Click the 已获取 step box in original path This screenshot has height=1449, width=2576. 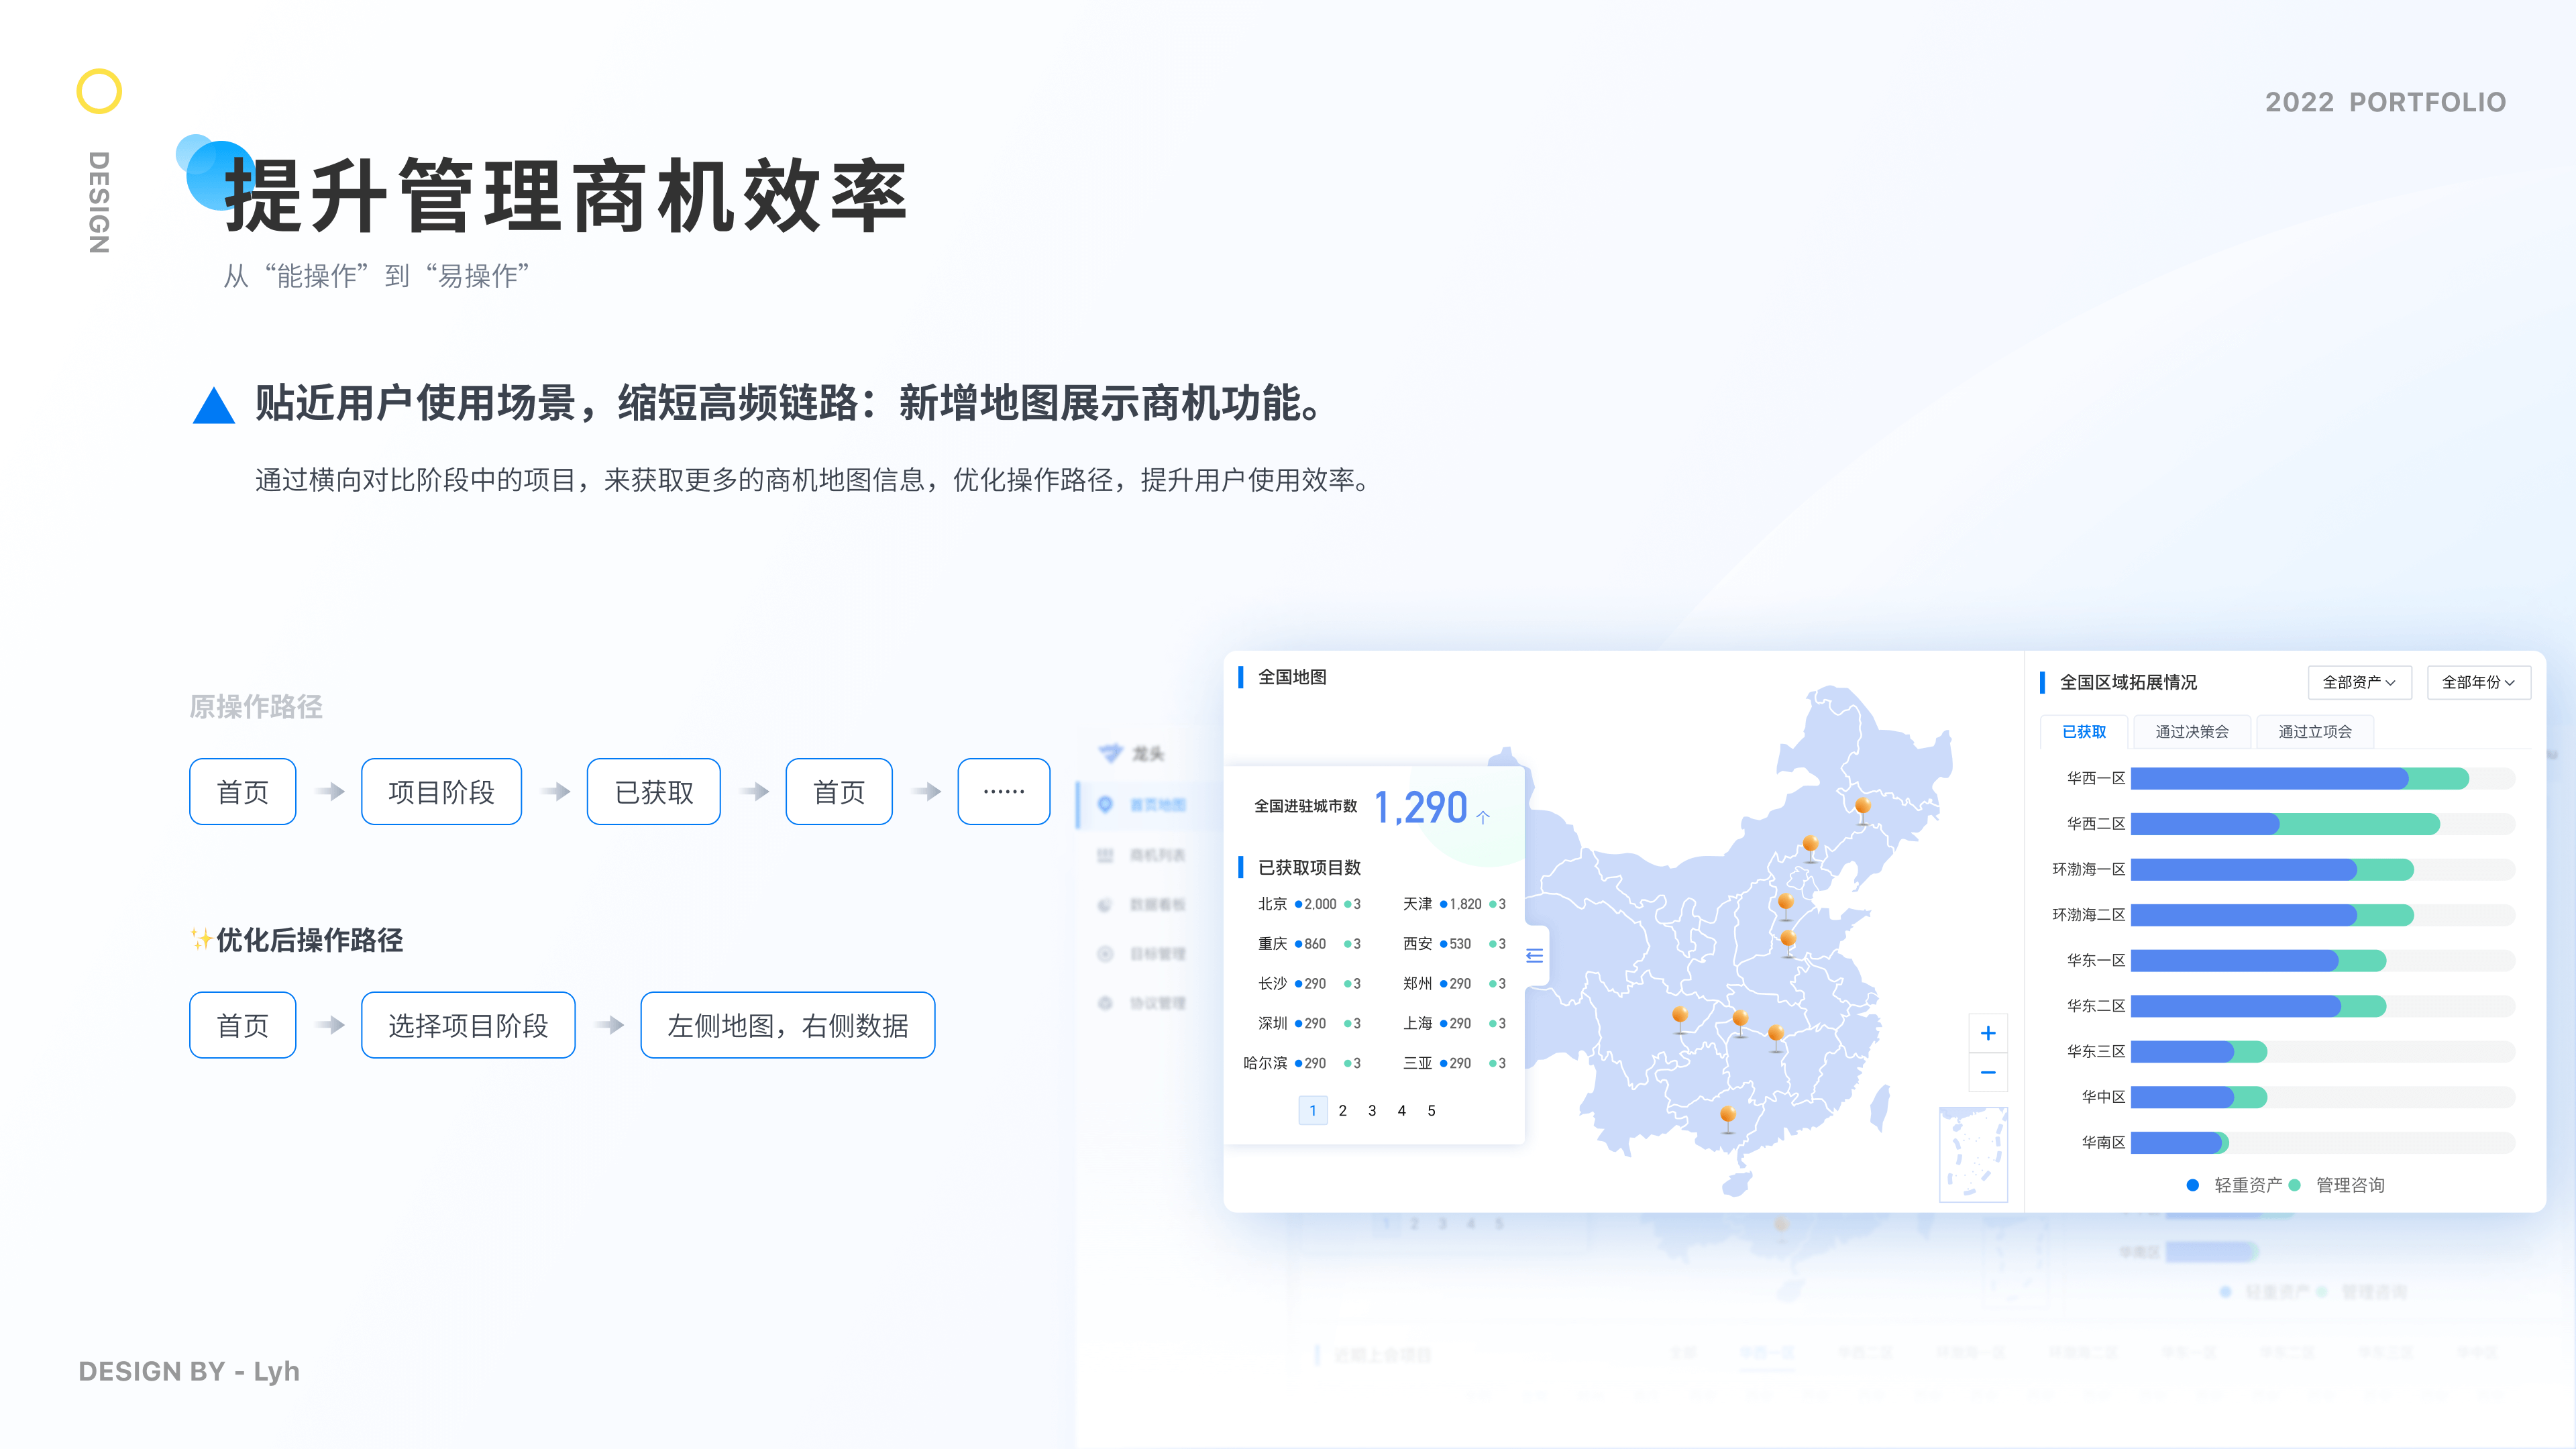tap(653, 792)
